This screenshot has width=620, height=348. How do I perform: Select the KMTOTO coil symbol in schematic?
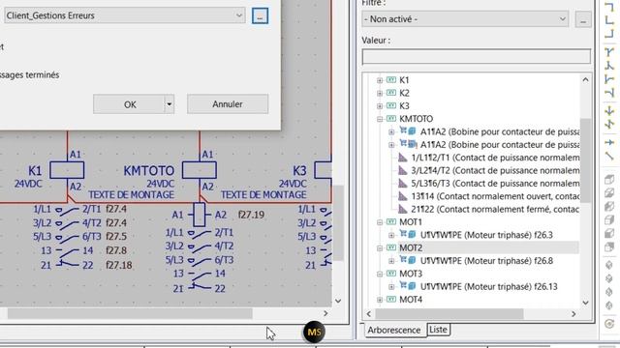200,170
